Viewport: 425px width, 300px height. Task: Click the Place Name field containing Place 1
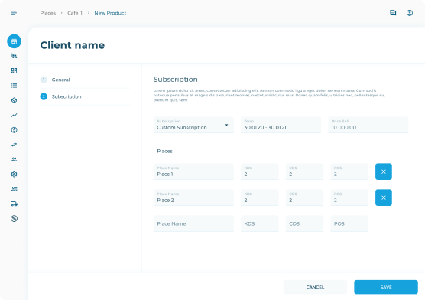[193, 171]
